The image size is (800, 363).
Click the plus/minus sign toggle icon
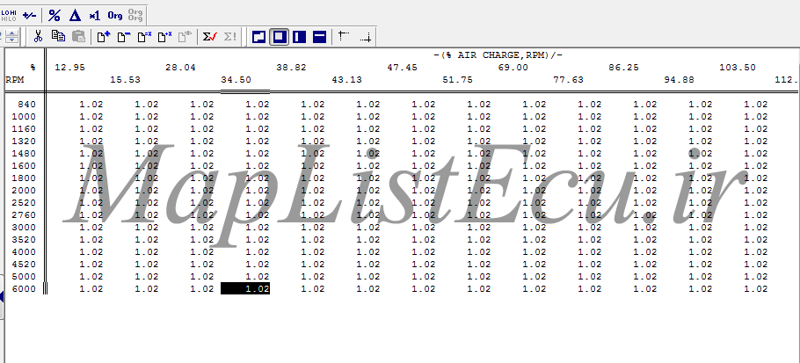[30, 15]
